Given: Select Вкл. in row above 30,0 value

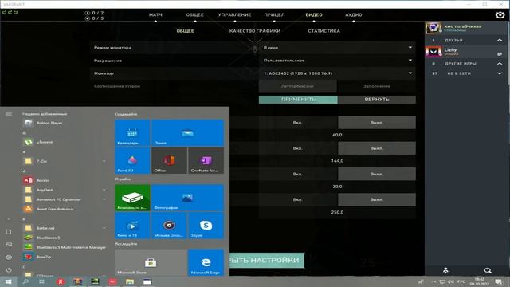Looking at the screenshot, I should pyautogui.click(x=297, y=174).
